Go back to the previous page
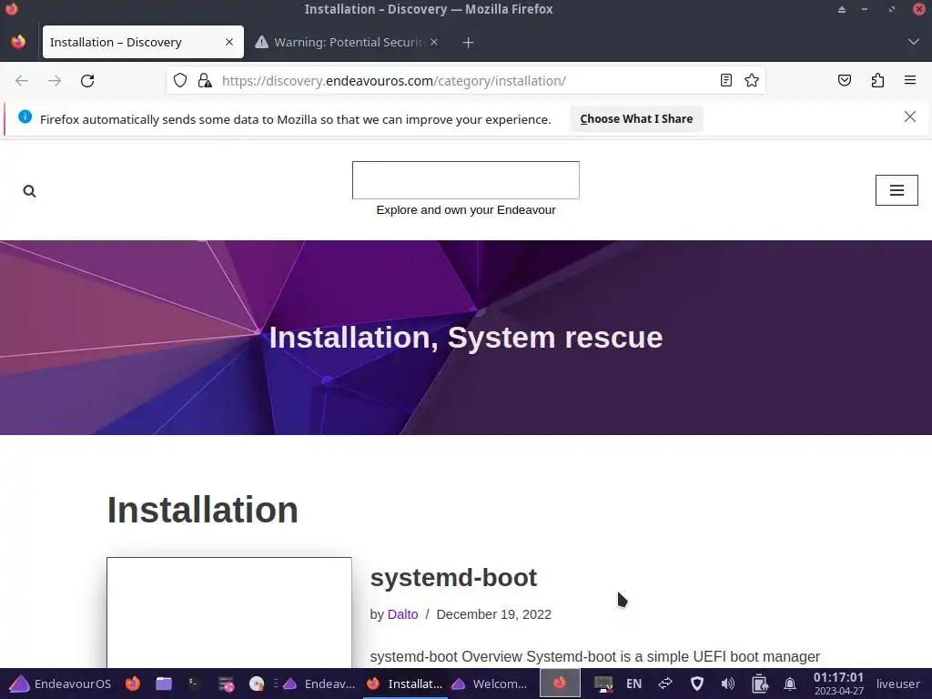 click(22, 81)
